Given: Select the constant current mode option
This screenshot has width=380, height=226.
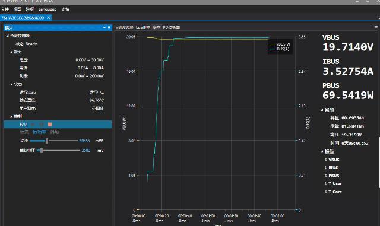Looking at the screenshot, I should pos(24,132).
